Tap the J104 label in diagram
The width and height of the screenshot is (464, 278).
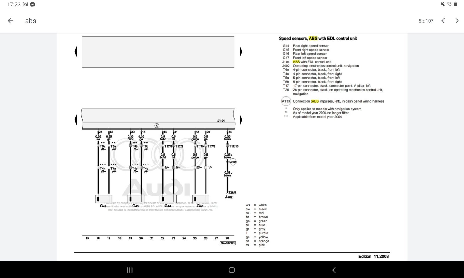pos(221,120)
